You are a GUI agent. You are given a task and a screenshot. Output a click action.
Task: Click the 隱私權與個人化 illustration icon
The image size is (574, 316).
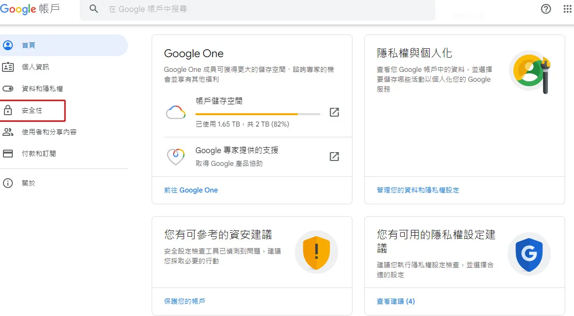pos(530,72)
